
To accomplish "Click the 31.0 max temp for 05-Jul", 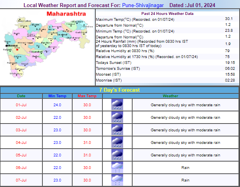I will [87, 155].
